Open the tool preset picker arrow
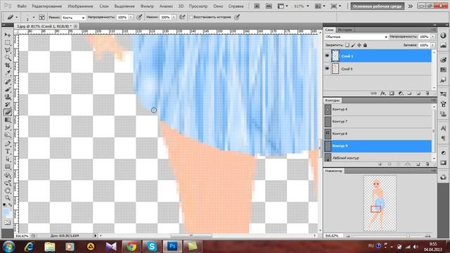Image resolution: width=450 pixels, height=253 pixels. click(16, 17)
